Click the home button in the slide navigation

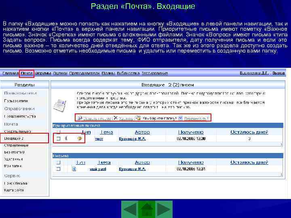pyautogui.click(x=147, y=210)
